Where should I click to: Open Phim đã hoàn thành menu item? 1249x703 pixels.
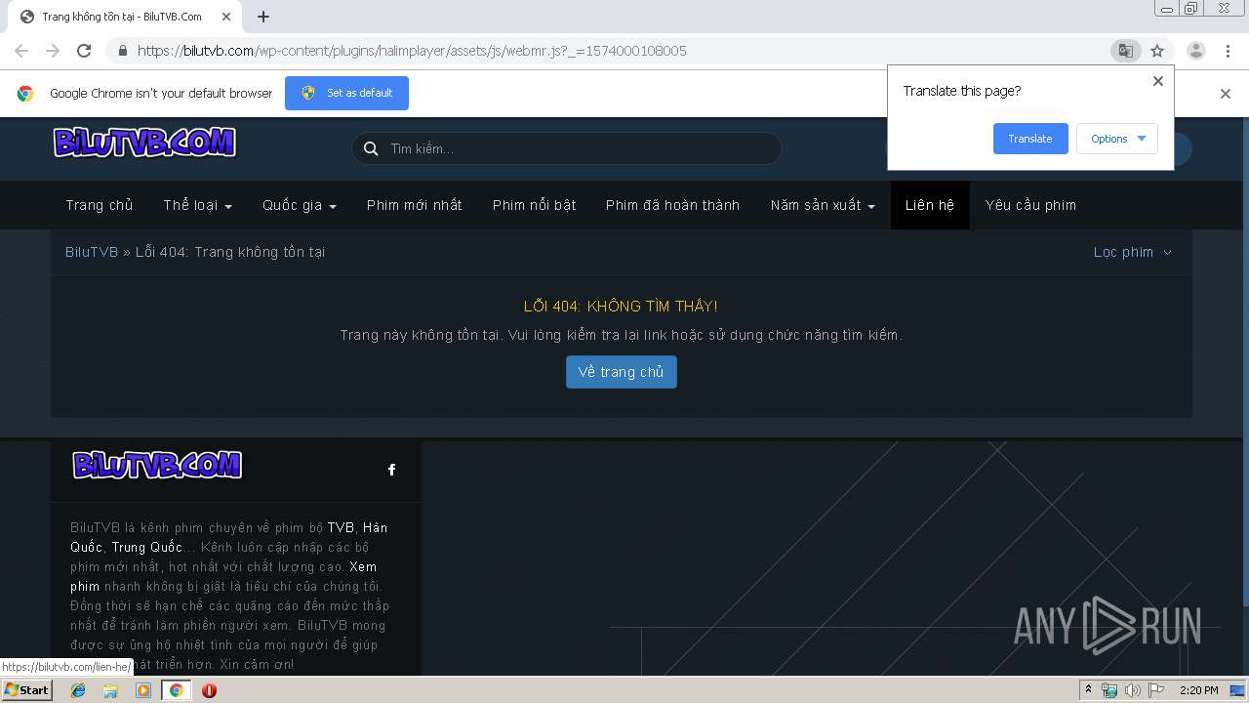pos(672,205)
